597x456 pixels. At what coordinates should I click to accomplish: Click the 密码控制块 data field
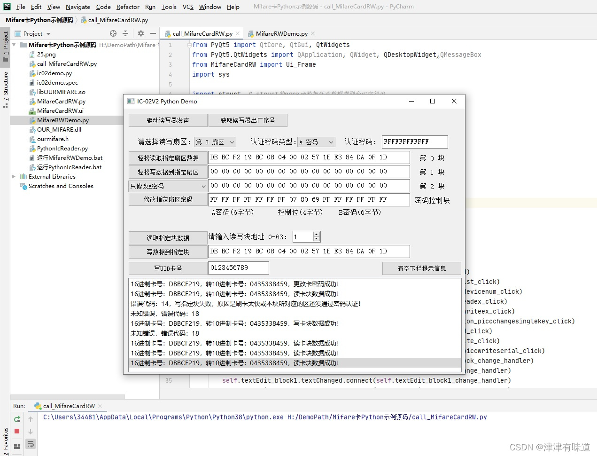[x=309, y=200]
